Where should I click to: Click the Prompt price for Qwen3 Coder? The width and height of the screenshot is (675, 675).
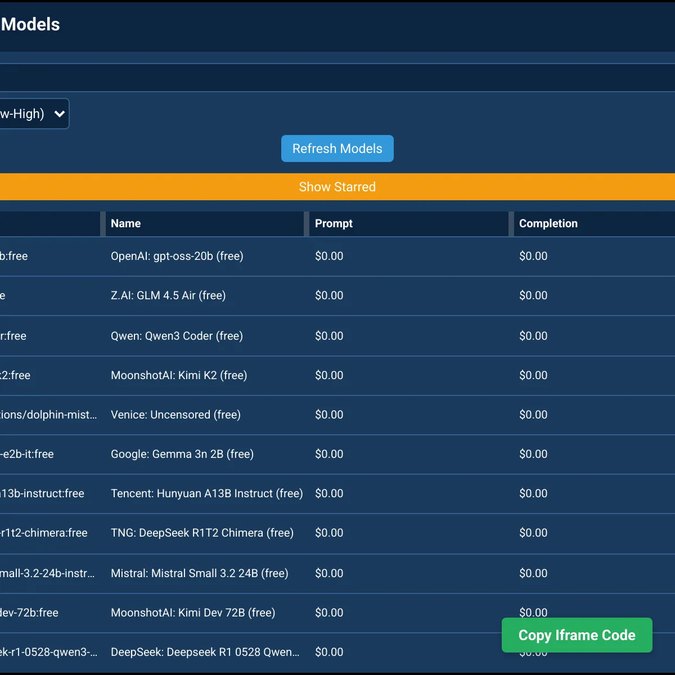click(x=329, y=336)
